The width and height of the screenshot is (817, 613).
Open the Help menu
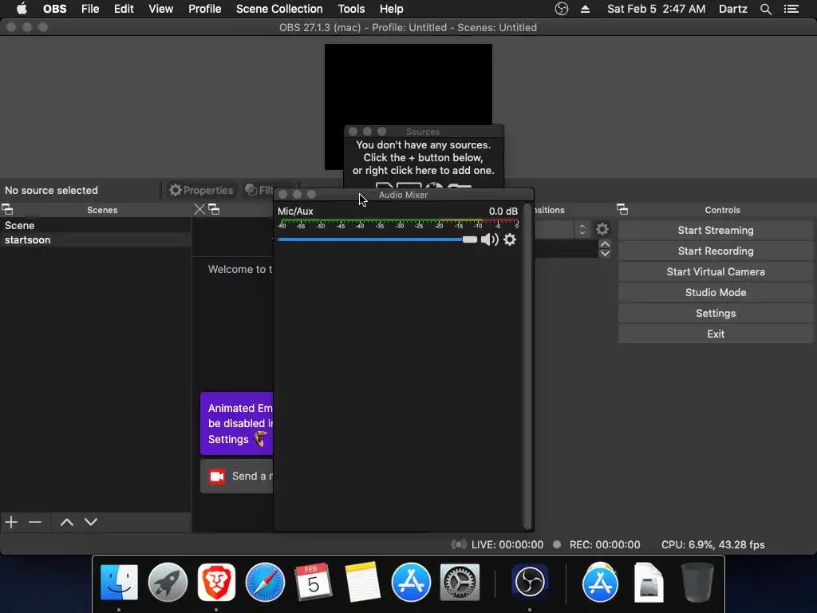pyautogui.click(x=391, y=9)
